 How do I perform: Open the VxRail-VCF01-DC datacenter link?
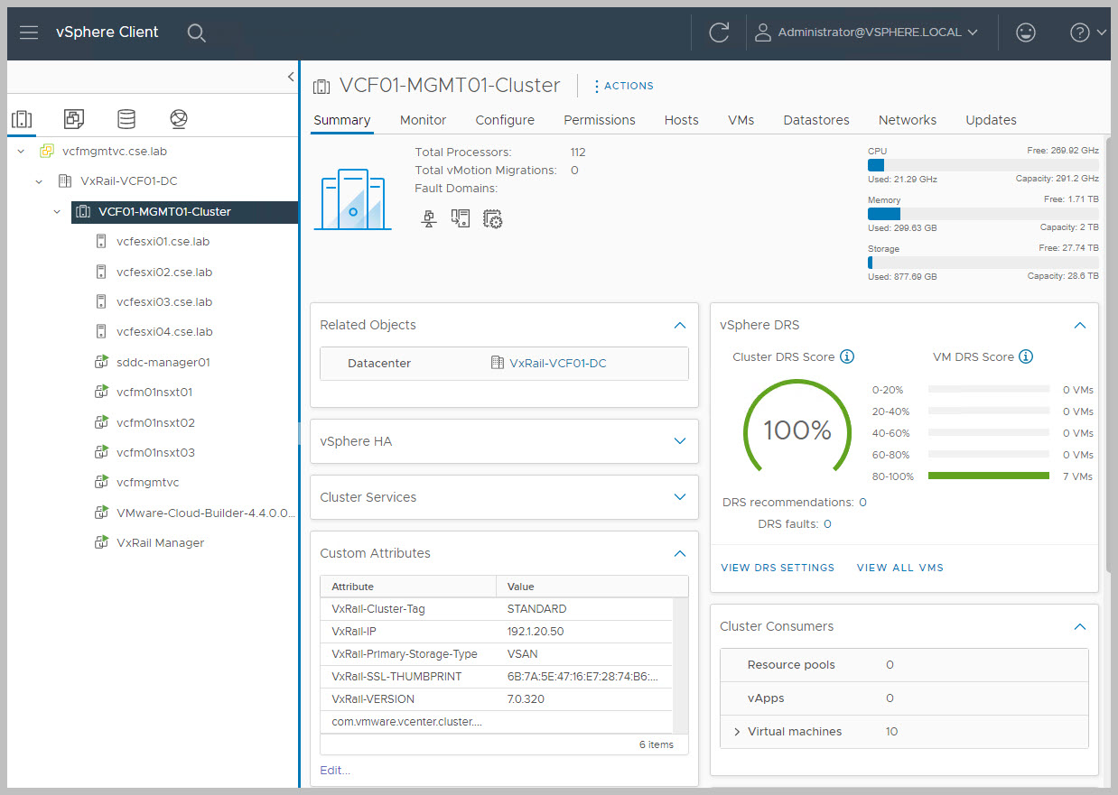pos(557,363)
